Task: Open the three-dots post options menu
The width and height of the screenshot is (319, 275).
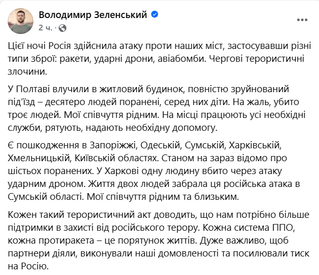Action: (x=302, y=20)
